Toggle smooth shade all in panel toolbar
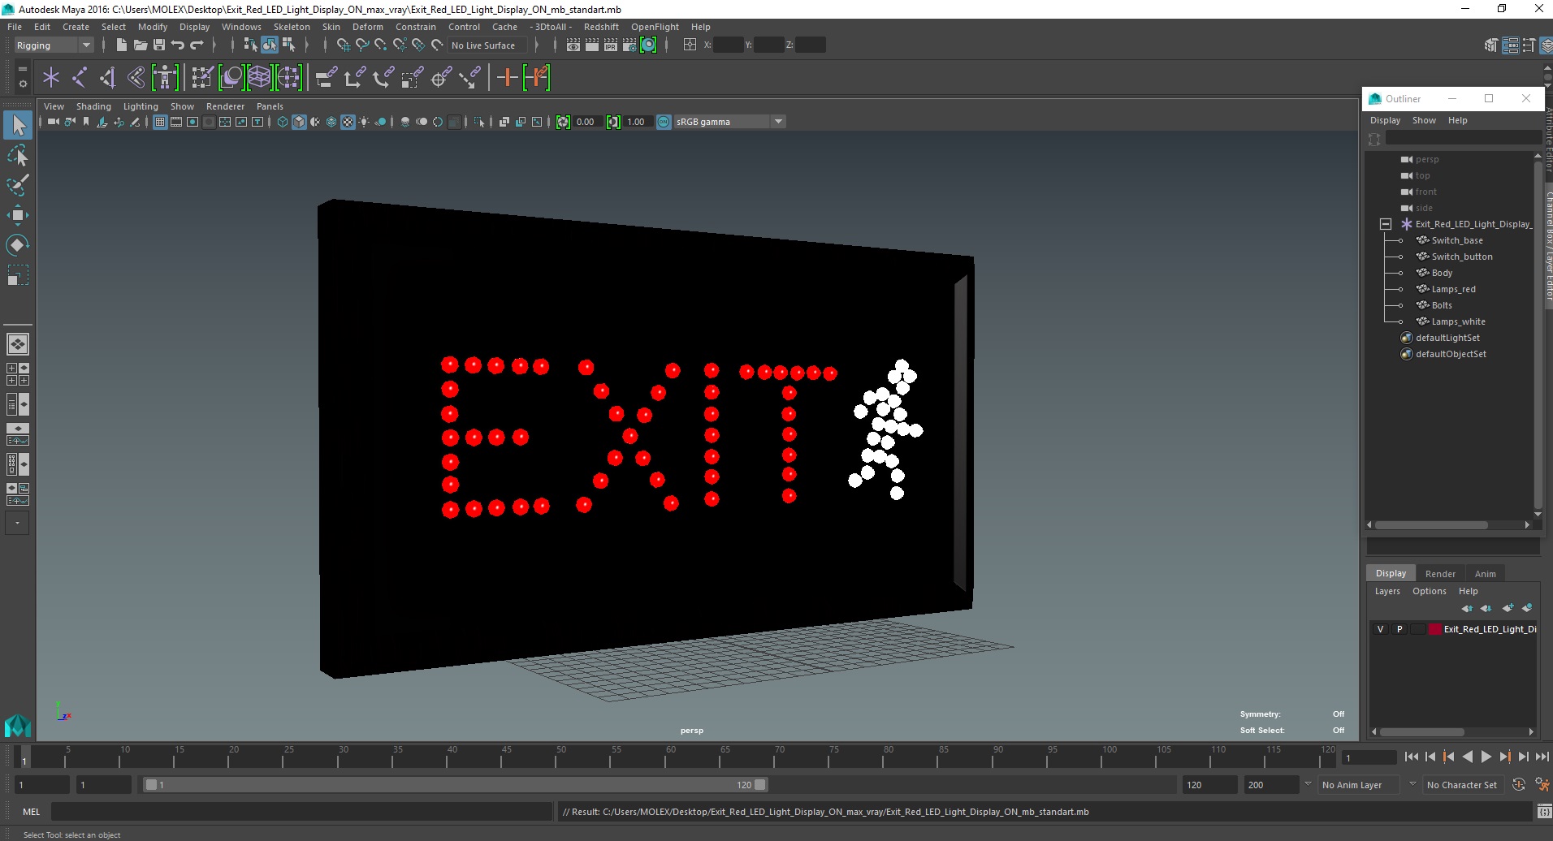The image size is (1553, 841). [x=299, y=122]
